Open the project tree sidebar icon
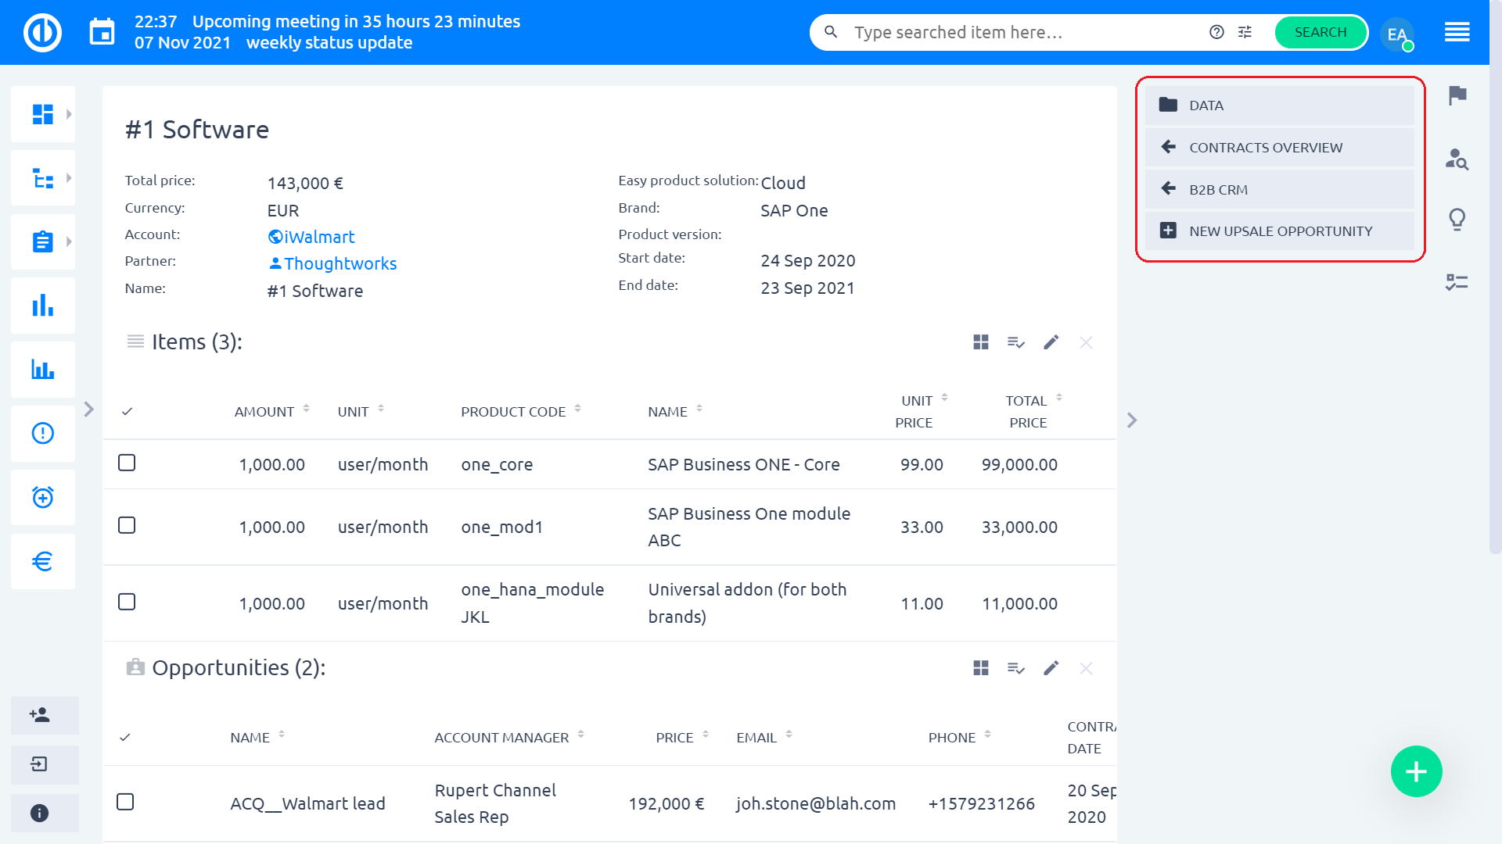This screenshot has height=844, width=1502. coord(42,178)
